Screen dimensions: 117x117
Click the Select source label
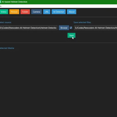click(6, 22)
